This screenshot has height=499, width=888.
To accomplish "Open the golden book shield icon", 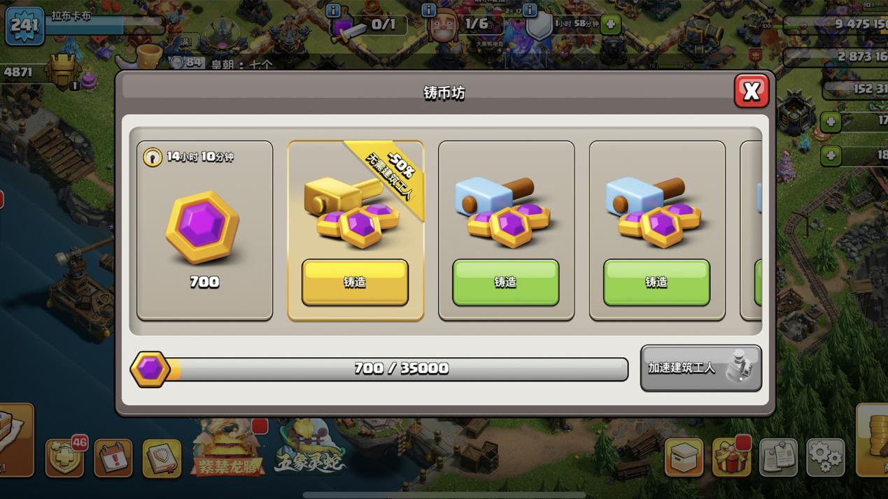I will (x=162, y=458).
